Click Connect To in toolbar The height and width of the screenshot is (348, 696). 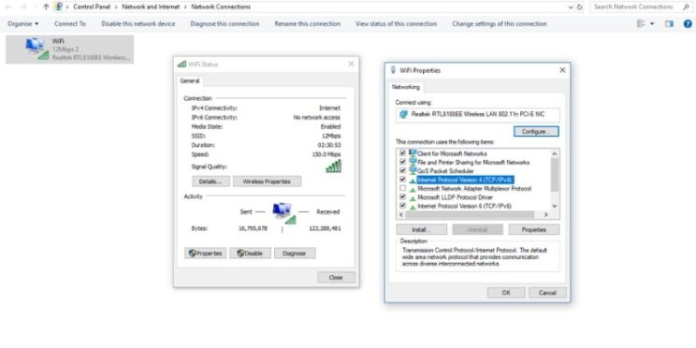click(x=70, y=24)
